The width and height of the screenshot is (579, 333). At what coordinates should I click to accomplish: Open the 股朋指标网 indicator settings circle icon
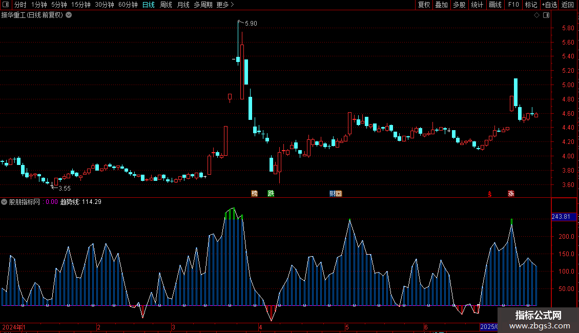click(x=4, y=202)
